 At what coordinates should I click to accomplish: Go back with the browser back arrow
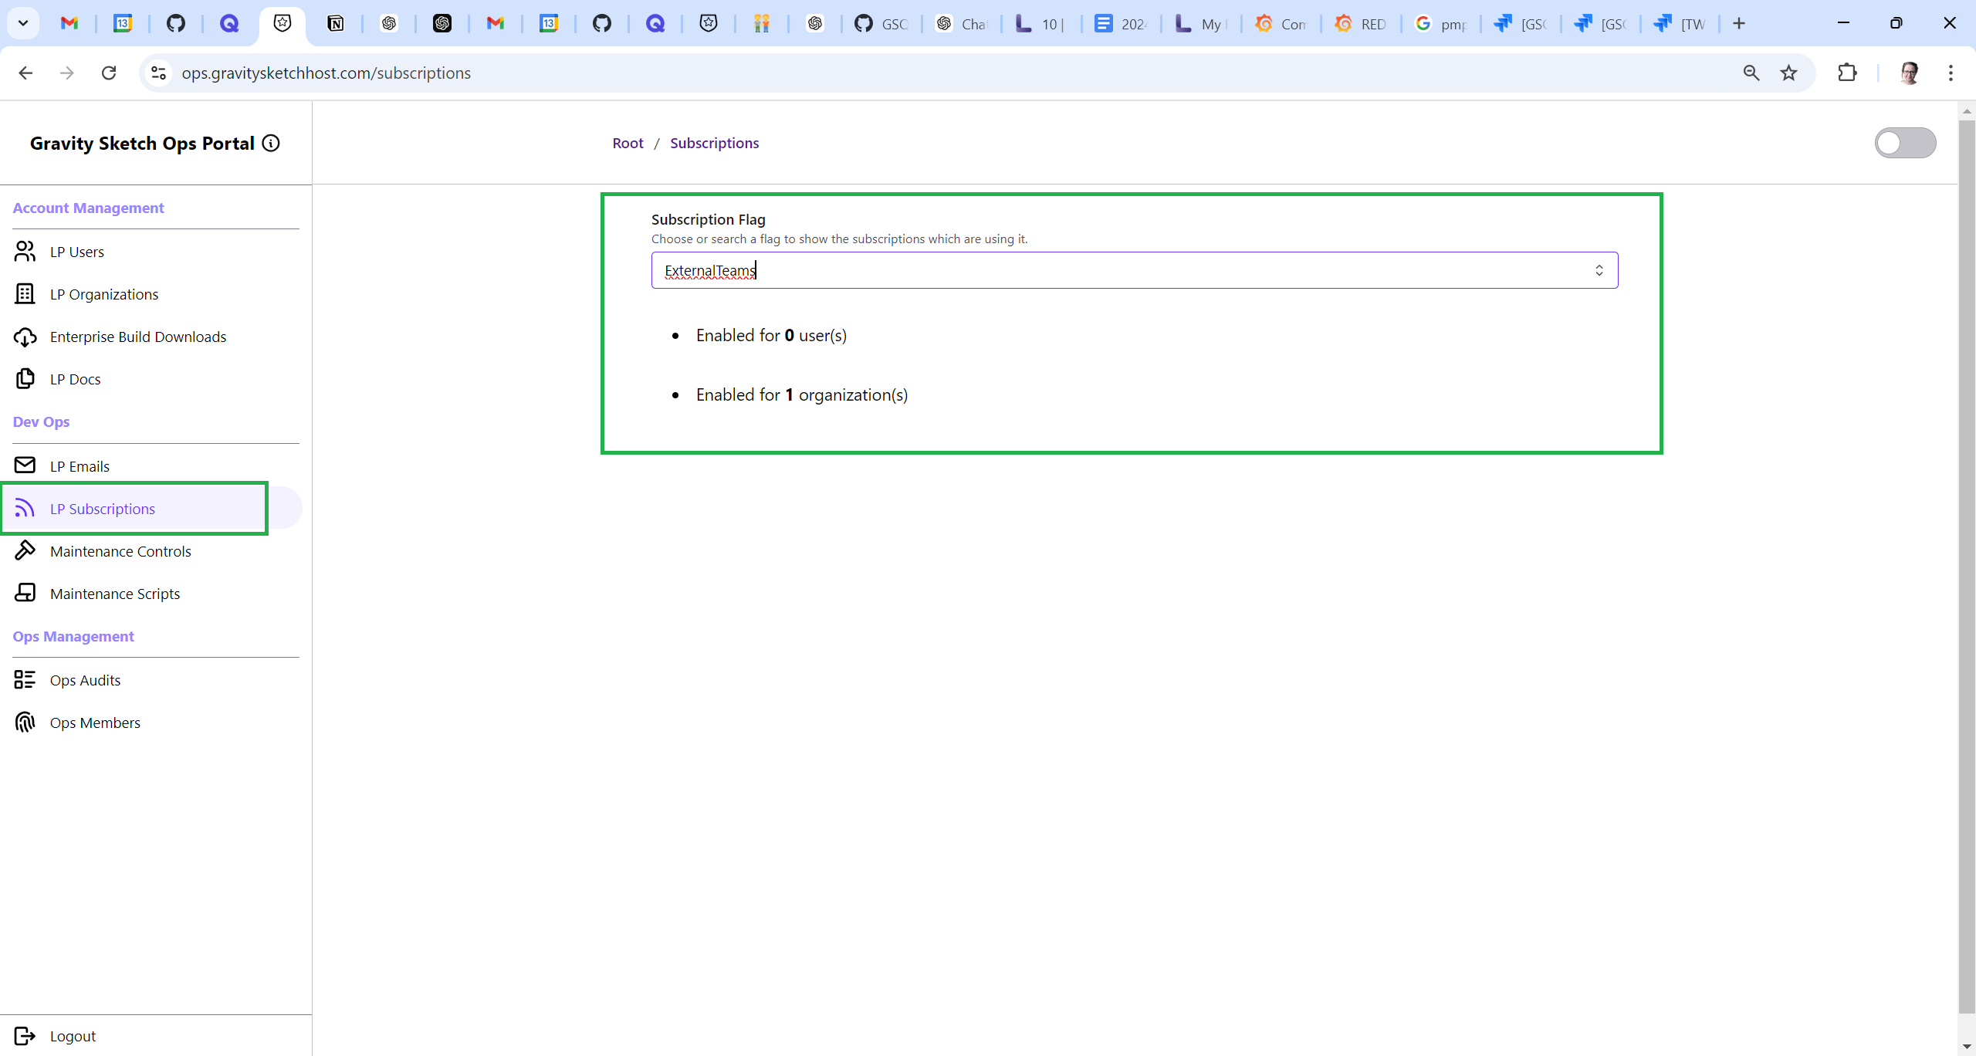click(x=25, y=73)
